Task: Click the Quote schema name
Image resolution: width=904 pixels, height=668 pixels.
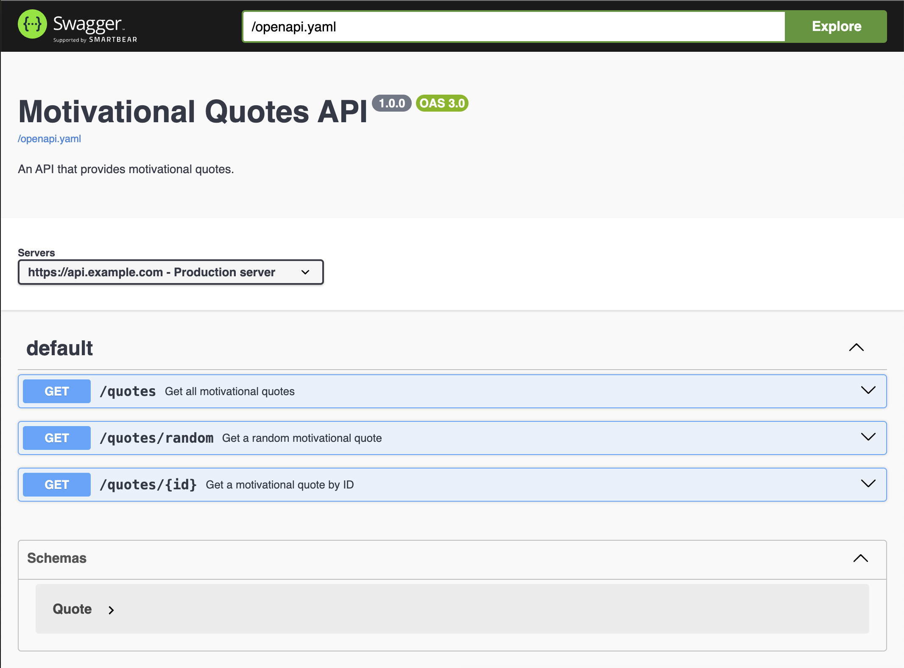Action: coord(72,609)
